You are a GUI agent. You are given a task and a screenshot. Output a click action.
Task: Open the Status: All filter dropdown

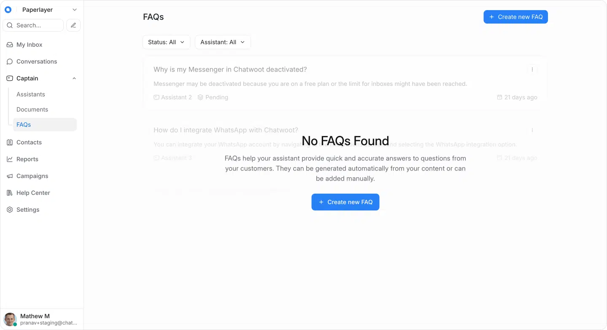tap(166, 42)
